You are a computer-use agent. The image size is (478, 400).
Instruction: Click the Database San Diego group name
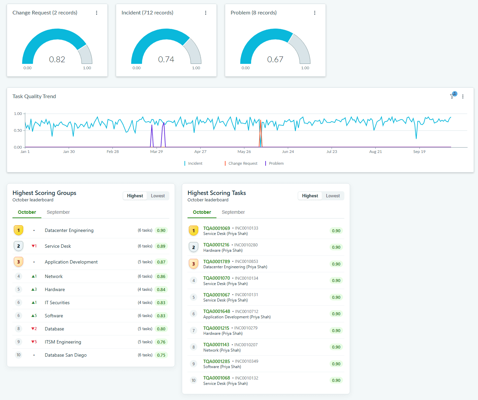click(66, 355)
